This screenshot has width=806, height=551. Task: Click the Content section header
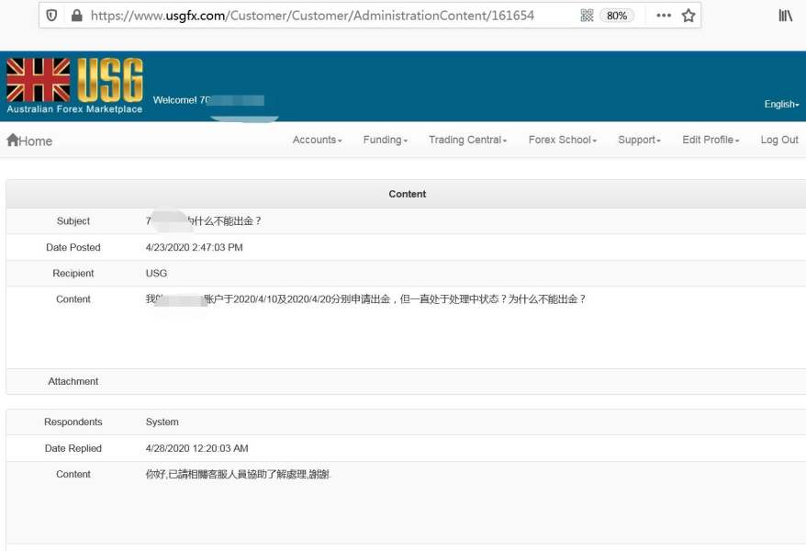[407, 194]
